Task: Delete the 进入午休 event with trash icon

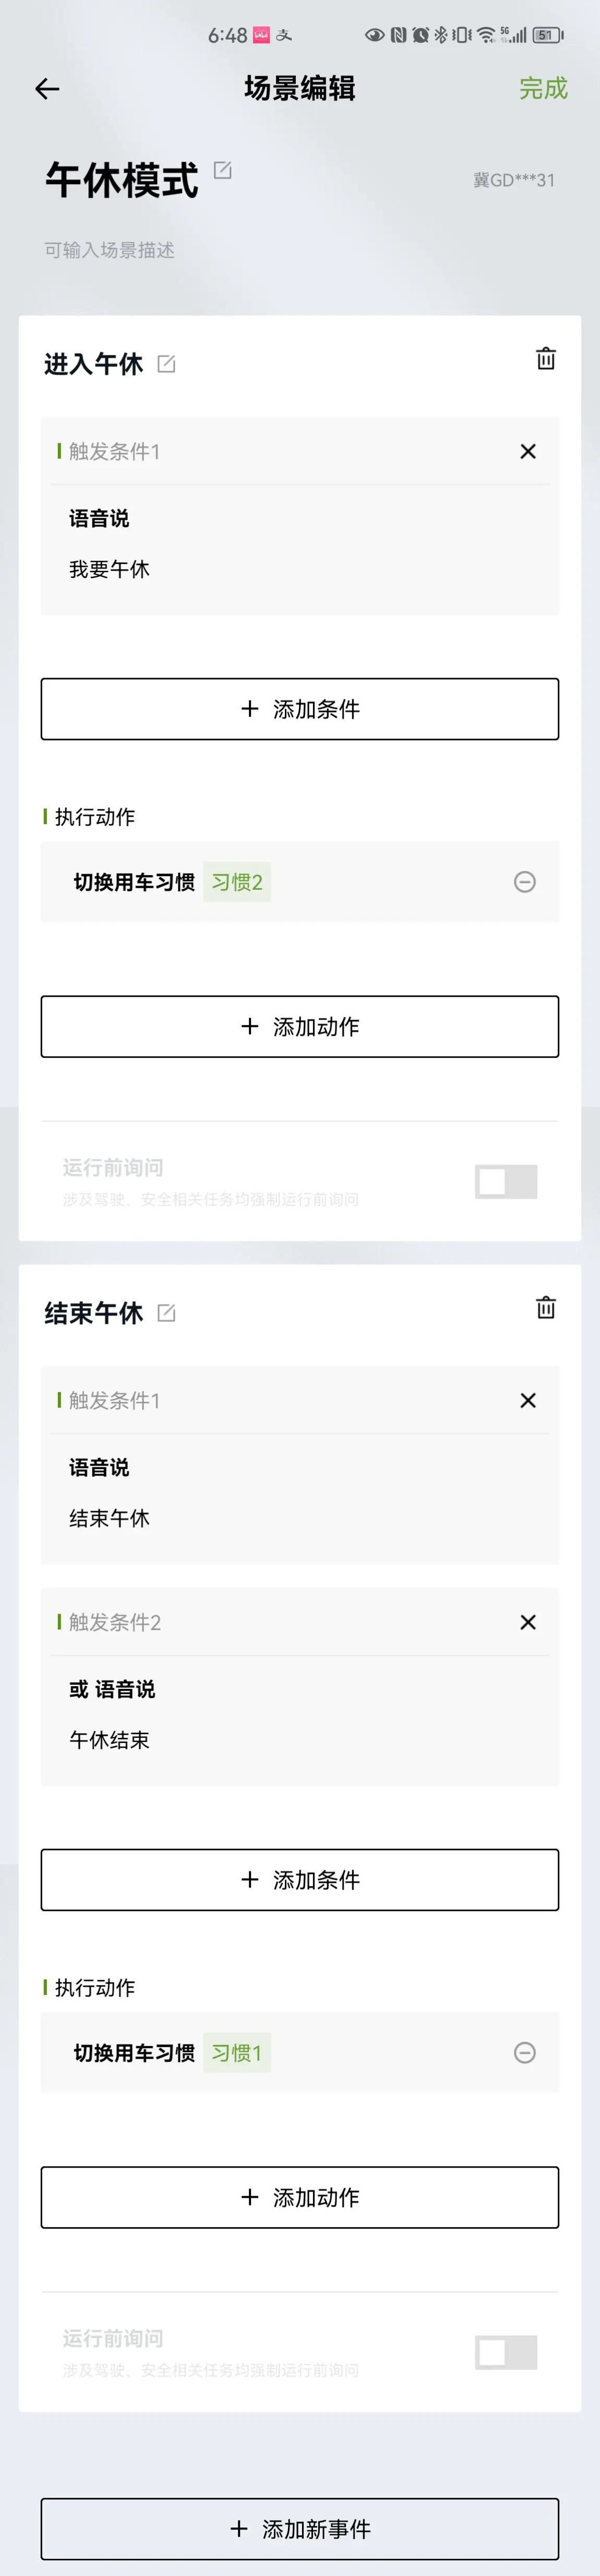Action: point(546,359)
